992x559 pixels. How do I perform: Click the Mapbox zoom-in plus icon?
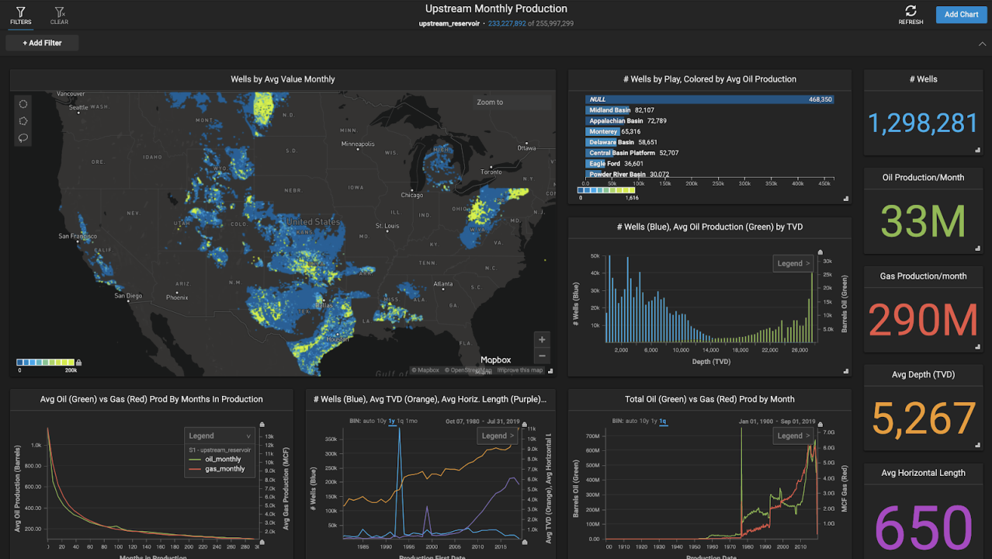pos(541,339)
